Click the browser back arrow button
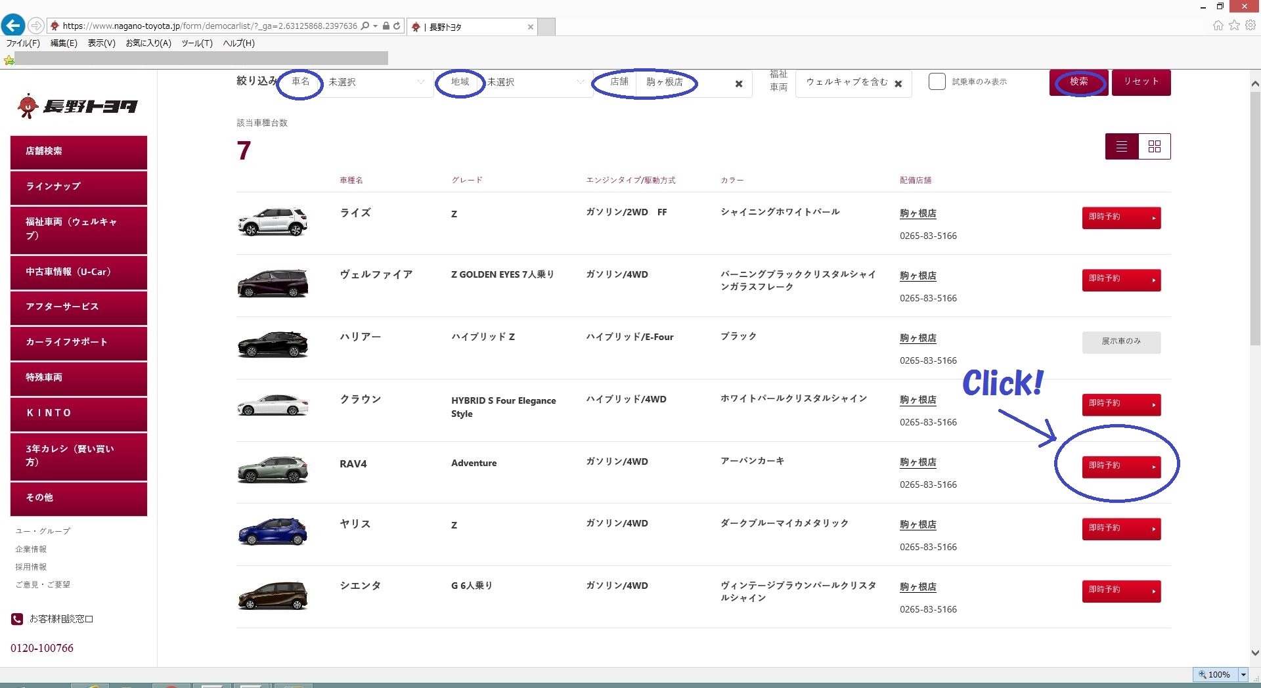Image resolution: width=1261 pixels, height=688 pixels. coord(13,26)
